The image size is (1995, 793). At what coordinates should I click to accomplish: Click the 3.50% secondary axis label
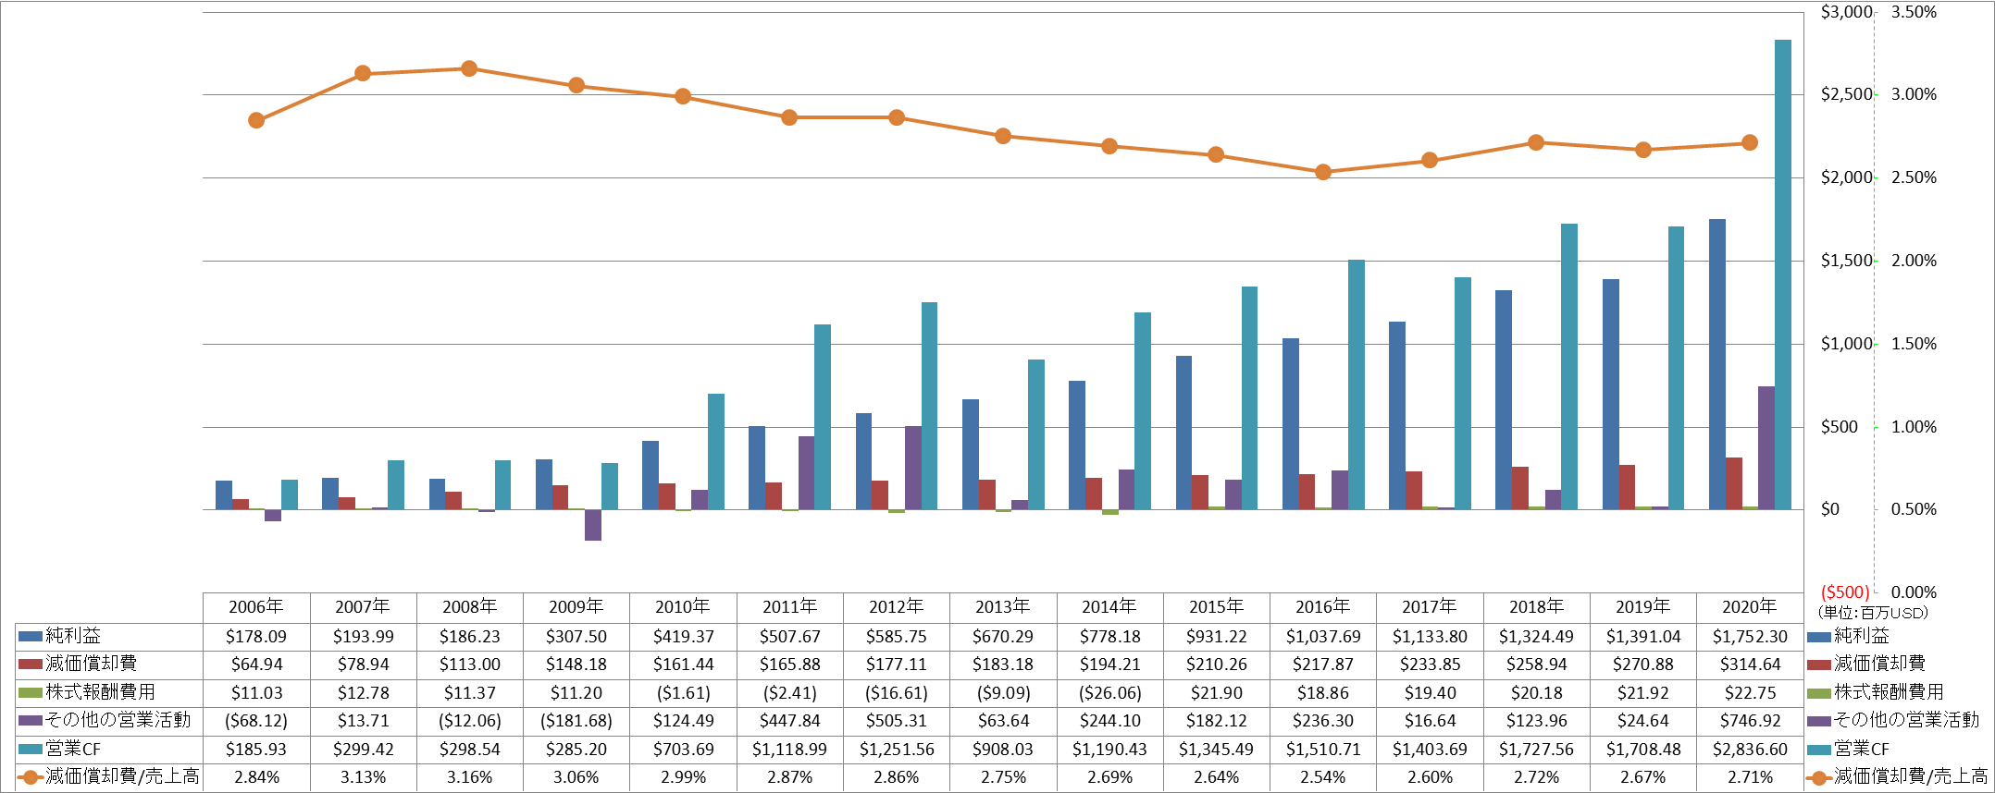tap(1914, 12)
